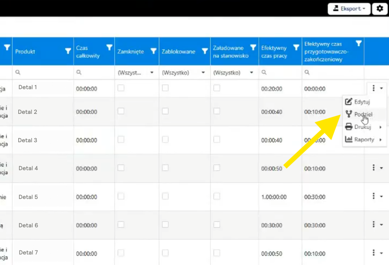
Task: Click filter icon in Zablokowane column
Action: 205,51
